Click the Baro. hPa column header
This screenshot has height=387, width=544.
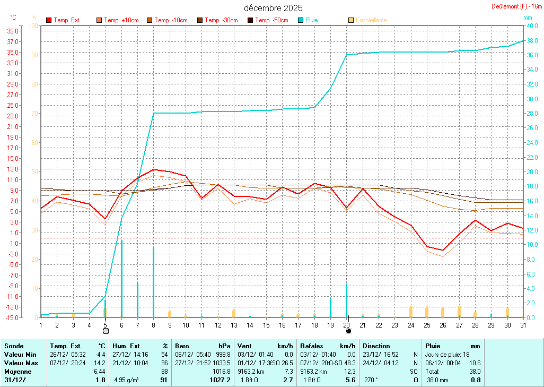203,346
